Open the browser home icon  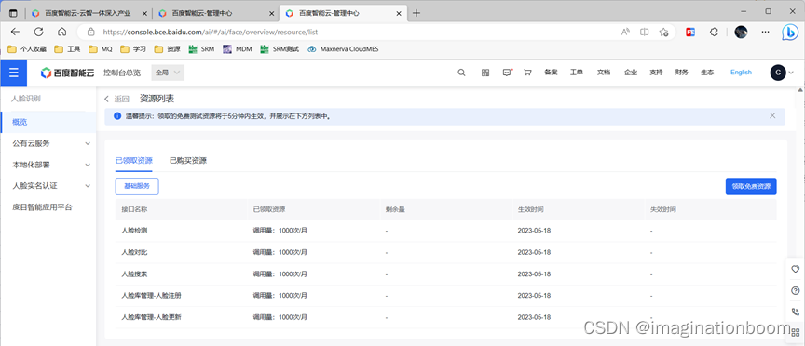pyautogui.click(x=62, y=32)
